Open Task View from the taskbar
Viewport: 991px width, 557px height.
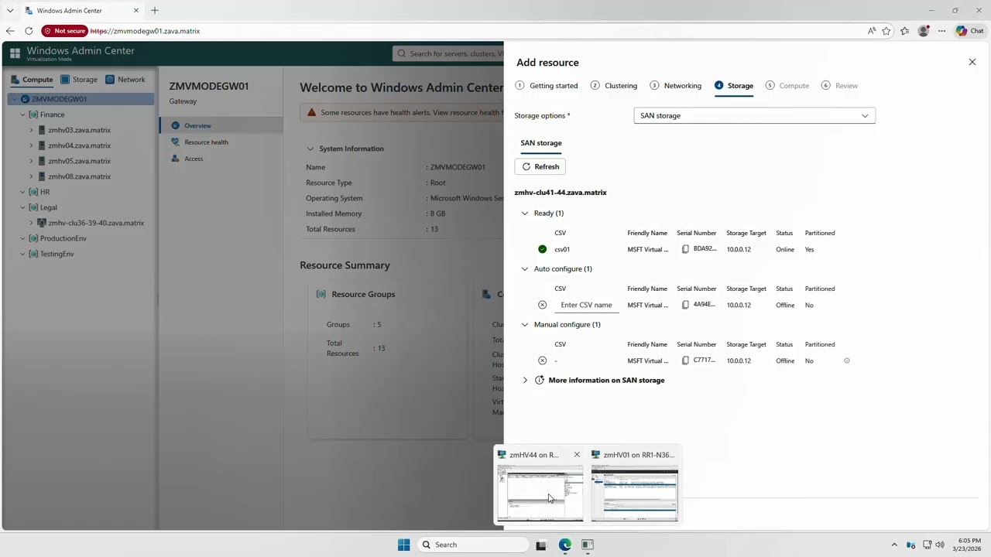click(541, 545)
